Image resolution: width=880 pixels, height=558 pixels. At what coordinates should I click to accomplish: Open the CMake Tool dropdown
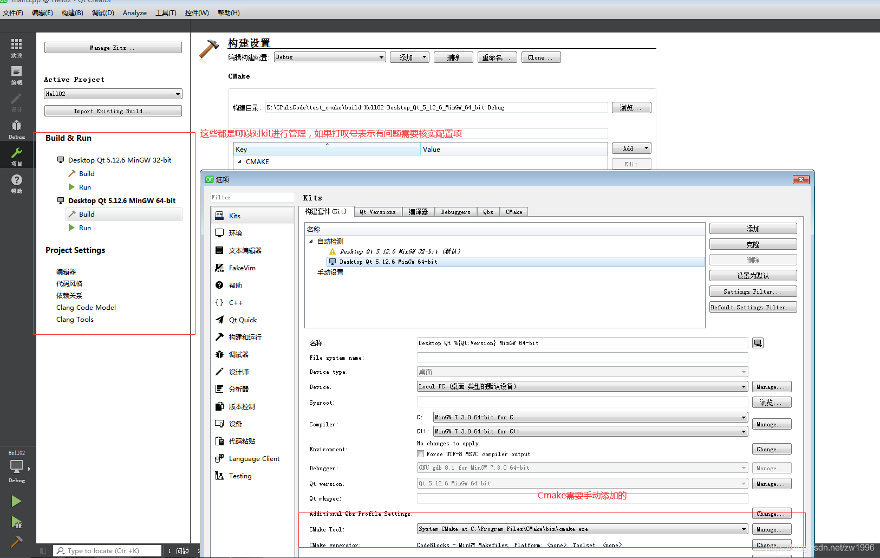click(583, 529)
